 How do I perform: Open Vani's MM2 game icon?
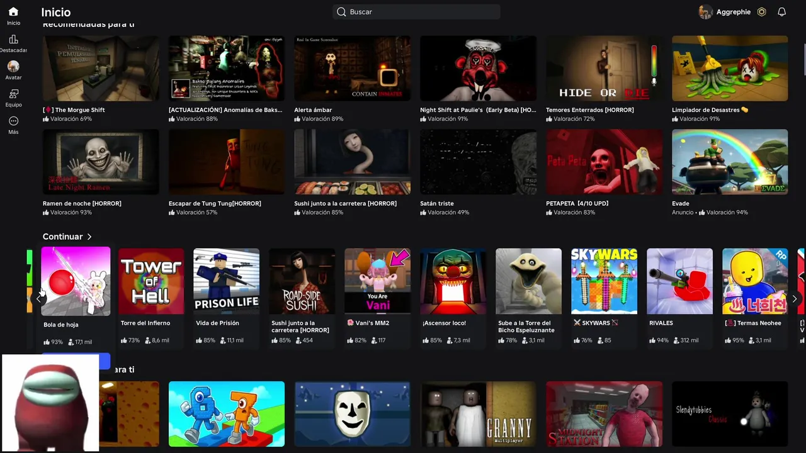pos(378,281)
